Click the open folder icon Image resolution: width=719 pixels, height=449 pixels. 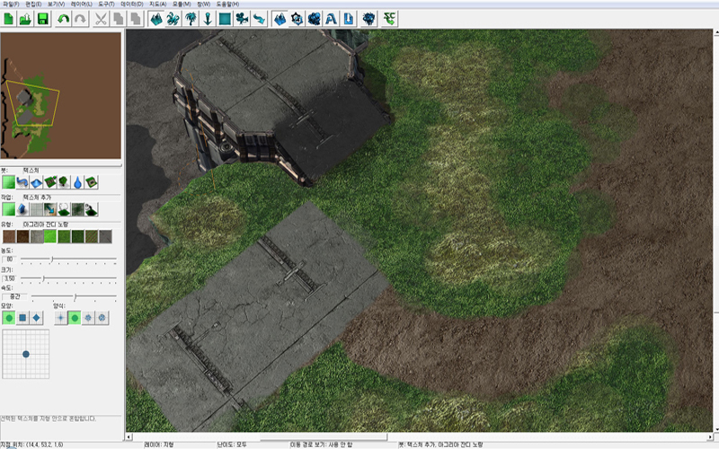(26, 19)
